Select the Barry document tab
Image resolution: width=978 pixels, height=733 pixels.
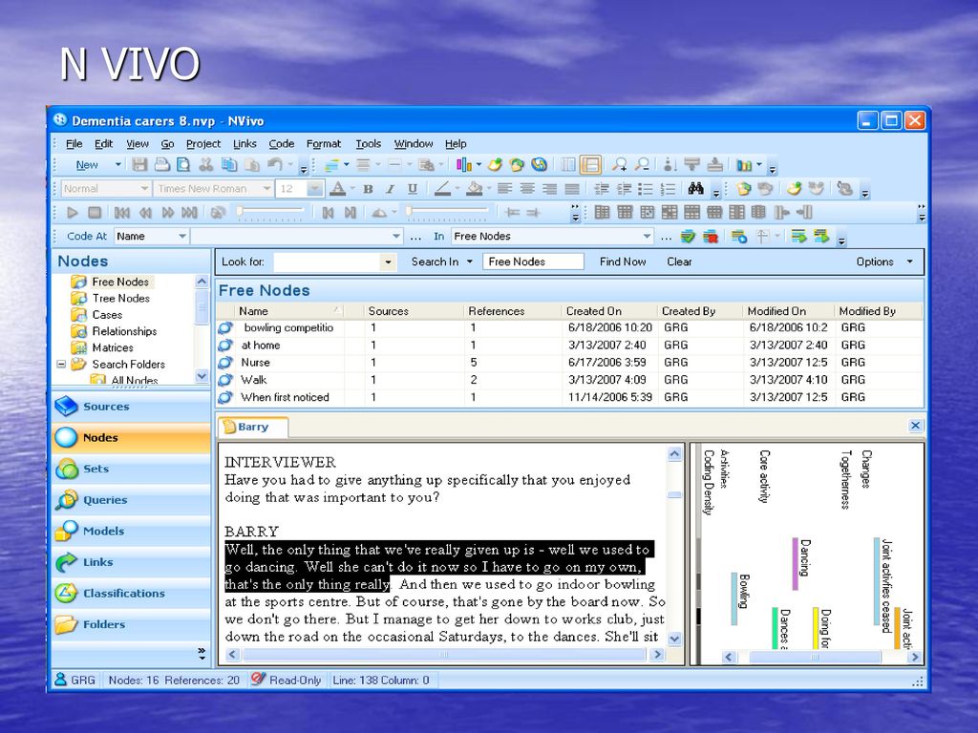pos(252,427)
